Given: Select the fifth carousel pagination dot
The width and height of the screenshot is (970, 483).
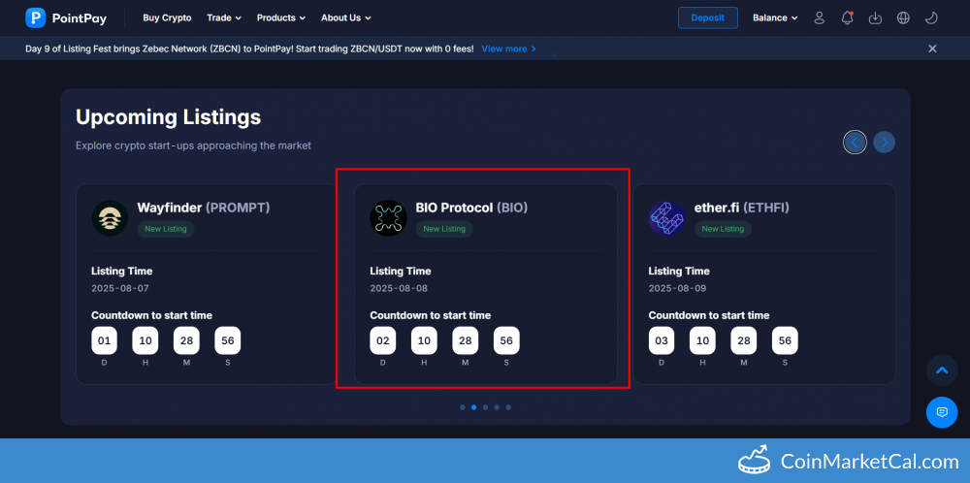Looking at the screenshot, I should pos(508,407).
